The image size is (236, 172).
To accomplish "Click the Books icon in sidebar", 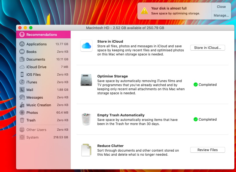I will click(22, 52).
